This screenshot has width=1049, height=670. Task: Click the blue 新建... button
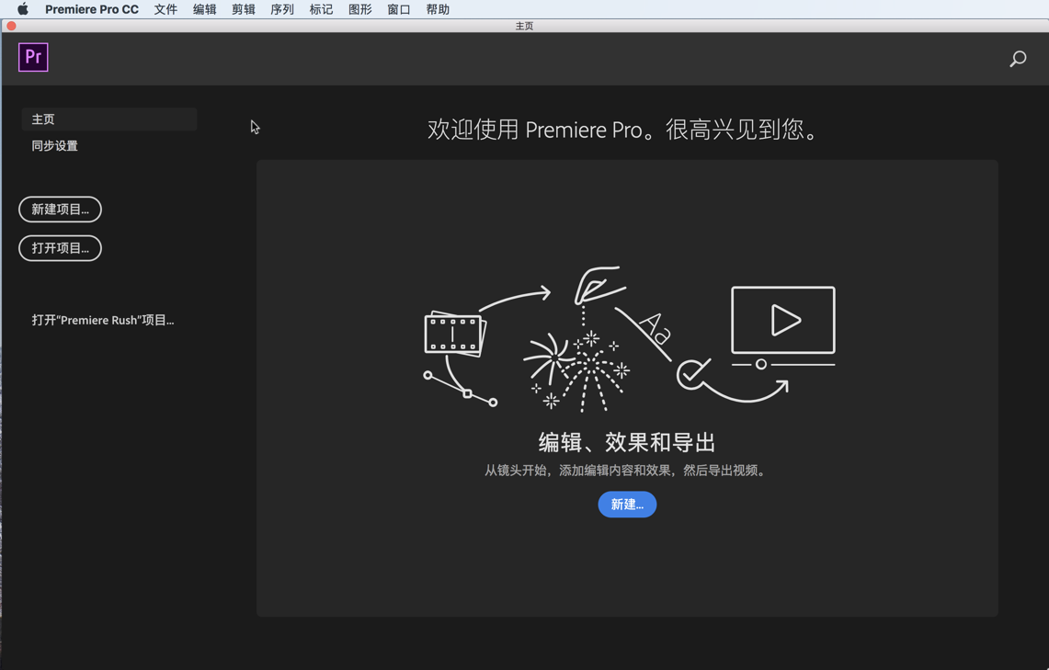[x=627, y=505]
